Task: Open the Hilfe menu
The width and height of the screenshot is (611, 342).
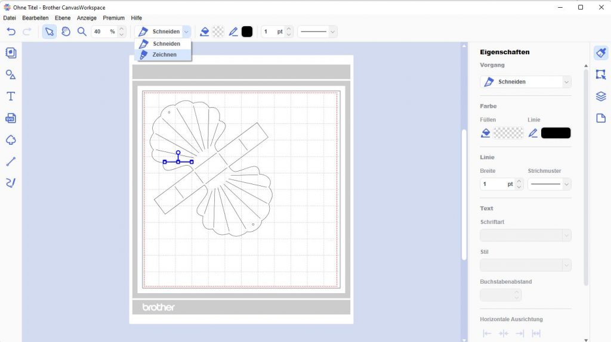Action: click(137, 18)
